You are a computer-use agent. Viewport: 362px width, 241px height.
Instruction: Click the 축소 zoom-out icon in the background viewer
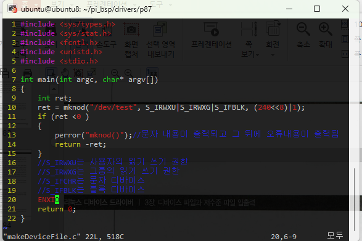coord(303,29)
